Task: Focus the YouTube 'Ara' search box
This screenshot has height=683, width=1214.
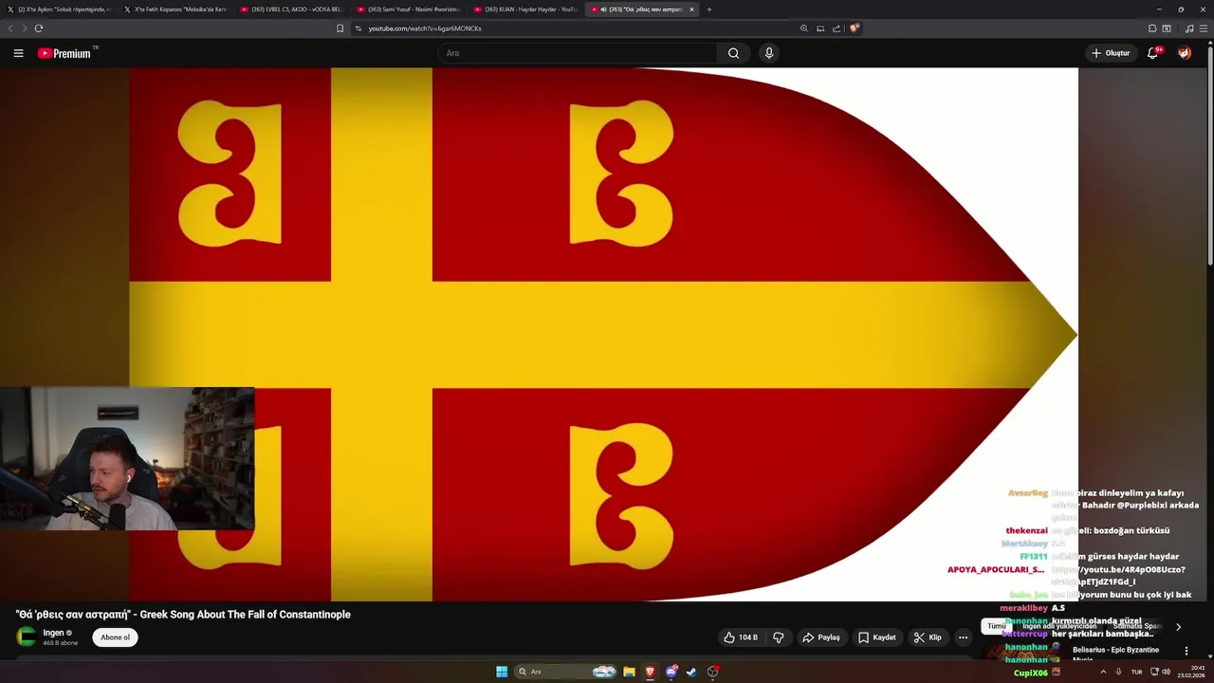Action: click(578, 53)
